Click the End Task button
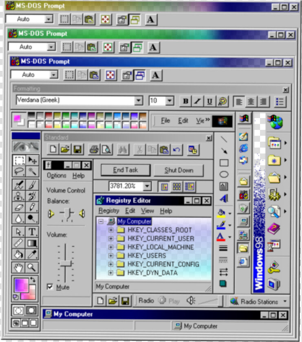The image size is (302, 342). pyautogui.click(x=126, y=170)
